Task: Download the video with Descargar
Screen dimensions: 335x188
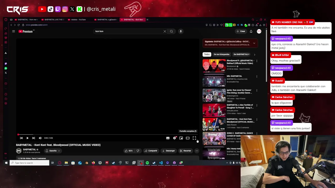Action: pyautogui.click(x=168, y=151)
